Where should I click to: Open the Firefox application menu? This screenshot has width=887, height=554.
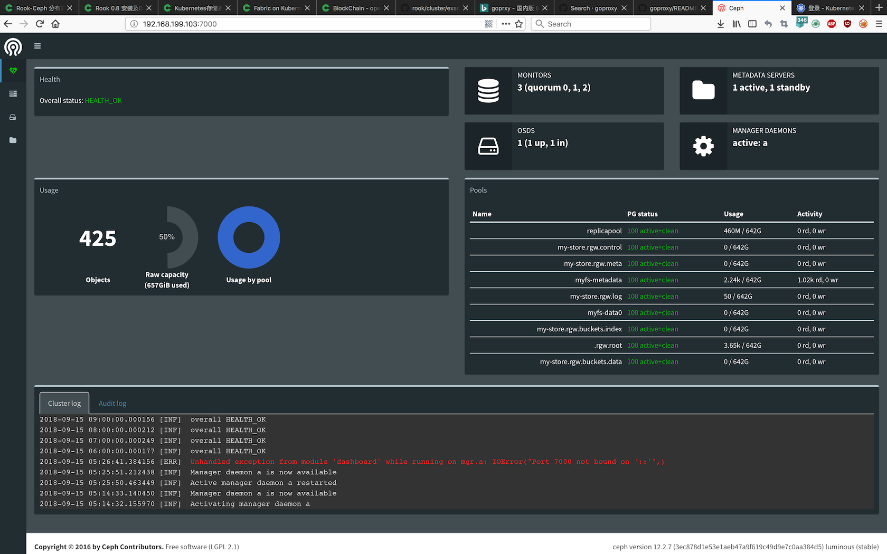coord(879,24)
